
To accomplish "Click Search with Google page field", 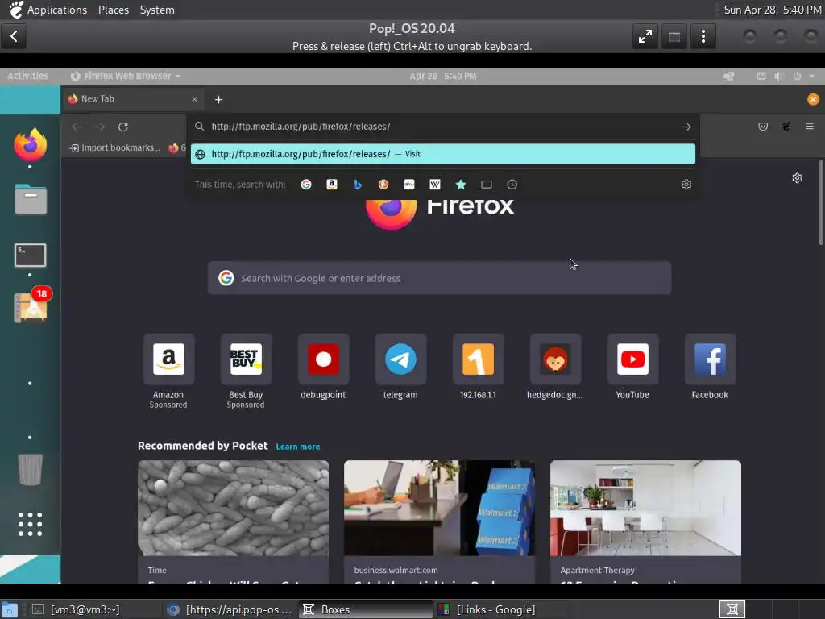I will (x=439, y=278).
